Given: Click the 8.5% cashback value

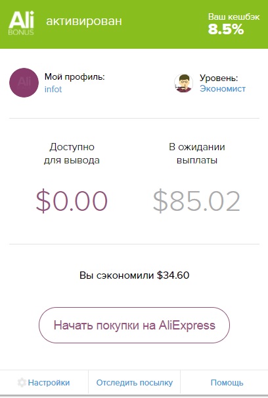Looking at the screenshot, I should (226, 29).
